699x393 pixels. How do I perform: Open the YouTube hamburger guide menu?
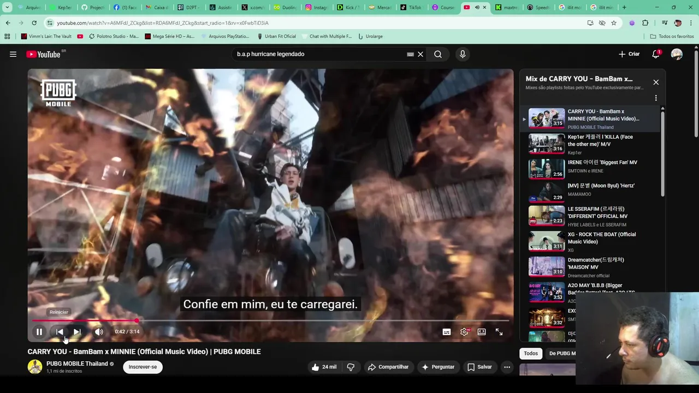[x=13, y=54]
